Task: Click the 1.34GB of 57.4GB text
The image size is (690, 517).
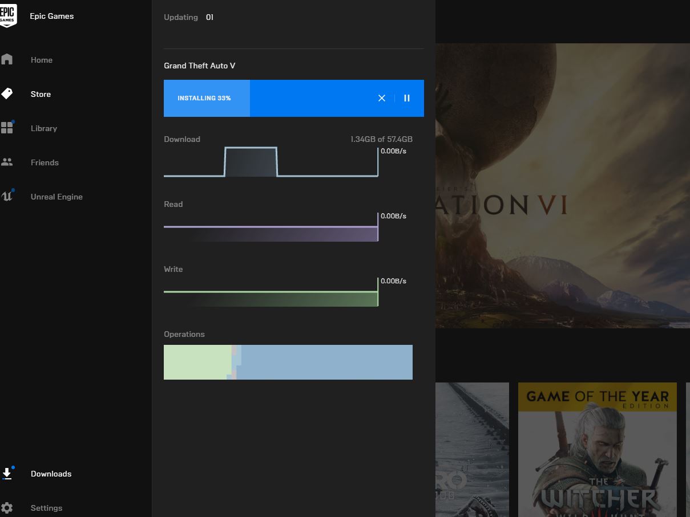Action: 381,139
